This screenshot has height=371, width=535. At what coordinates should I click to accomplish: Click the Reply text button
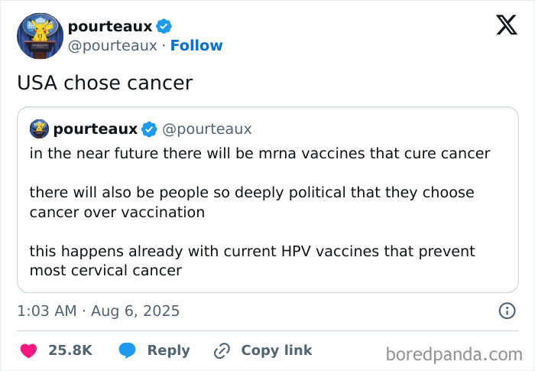[168, 350]
